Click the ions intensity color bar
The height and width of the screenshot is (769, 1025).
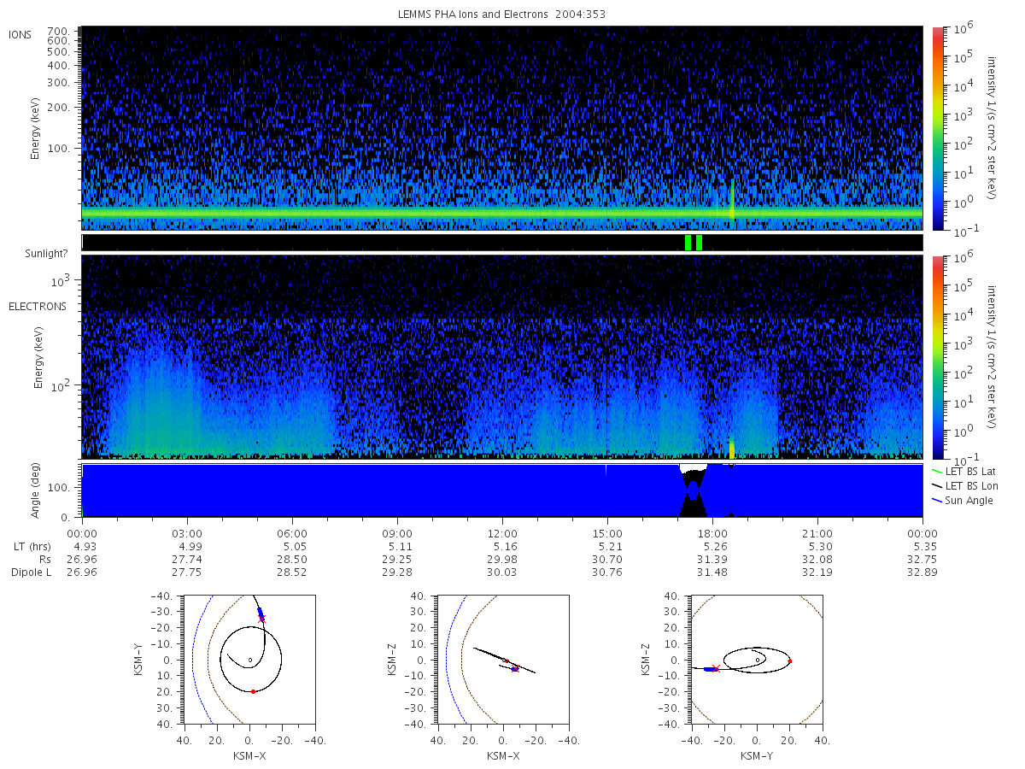click(937, 128)
